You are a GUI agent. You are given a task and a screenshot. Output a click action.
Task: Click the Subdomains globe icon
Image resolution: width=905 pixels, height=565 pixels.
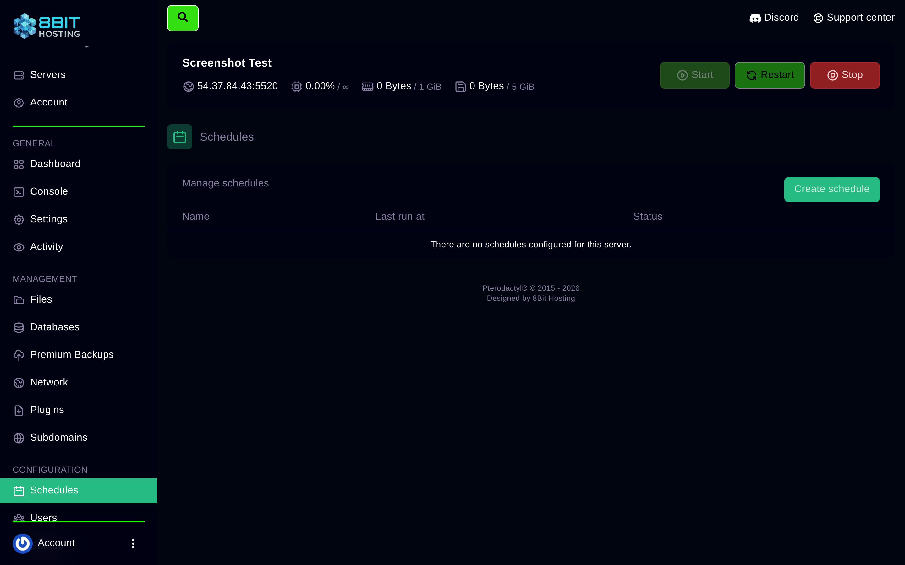pos(19,438)
